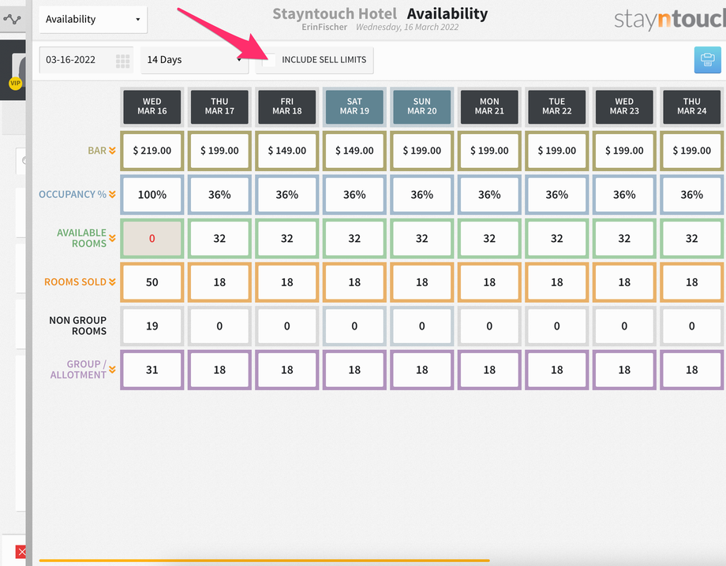The image size is (726, 566).
Task: Click 36% occupancy for Mar 22
Action: point(557,195)
